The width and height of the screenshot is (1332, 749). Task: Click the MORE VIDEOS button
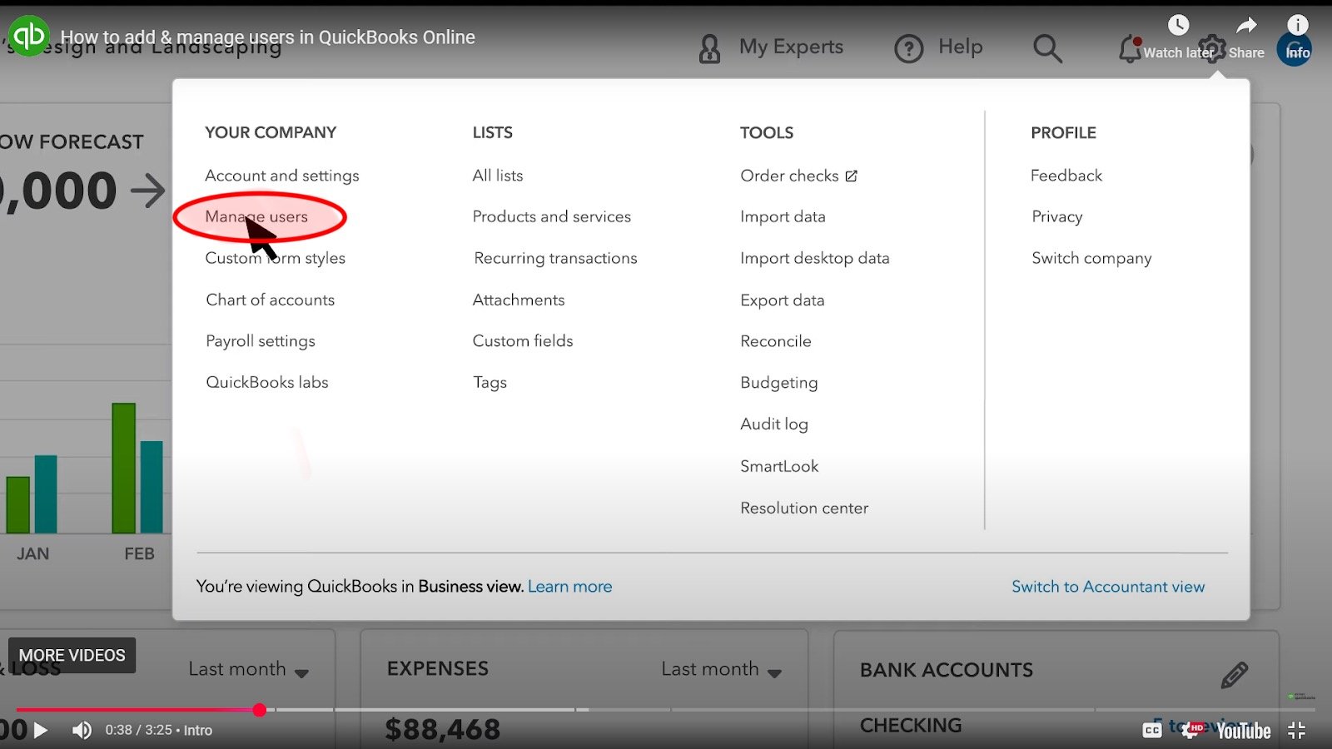point(72,656)
